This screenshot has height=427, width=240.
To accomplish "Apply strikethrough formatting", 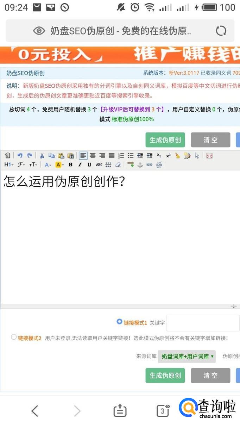I will (99, 165).
